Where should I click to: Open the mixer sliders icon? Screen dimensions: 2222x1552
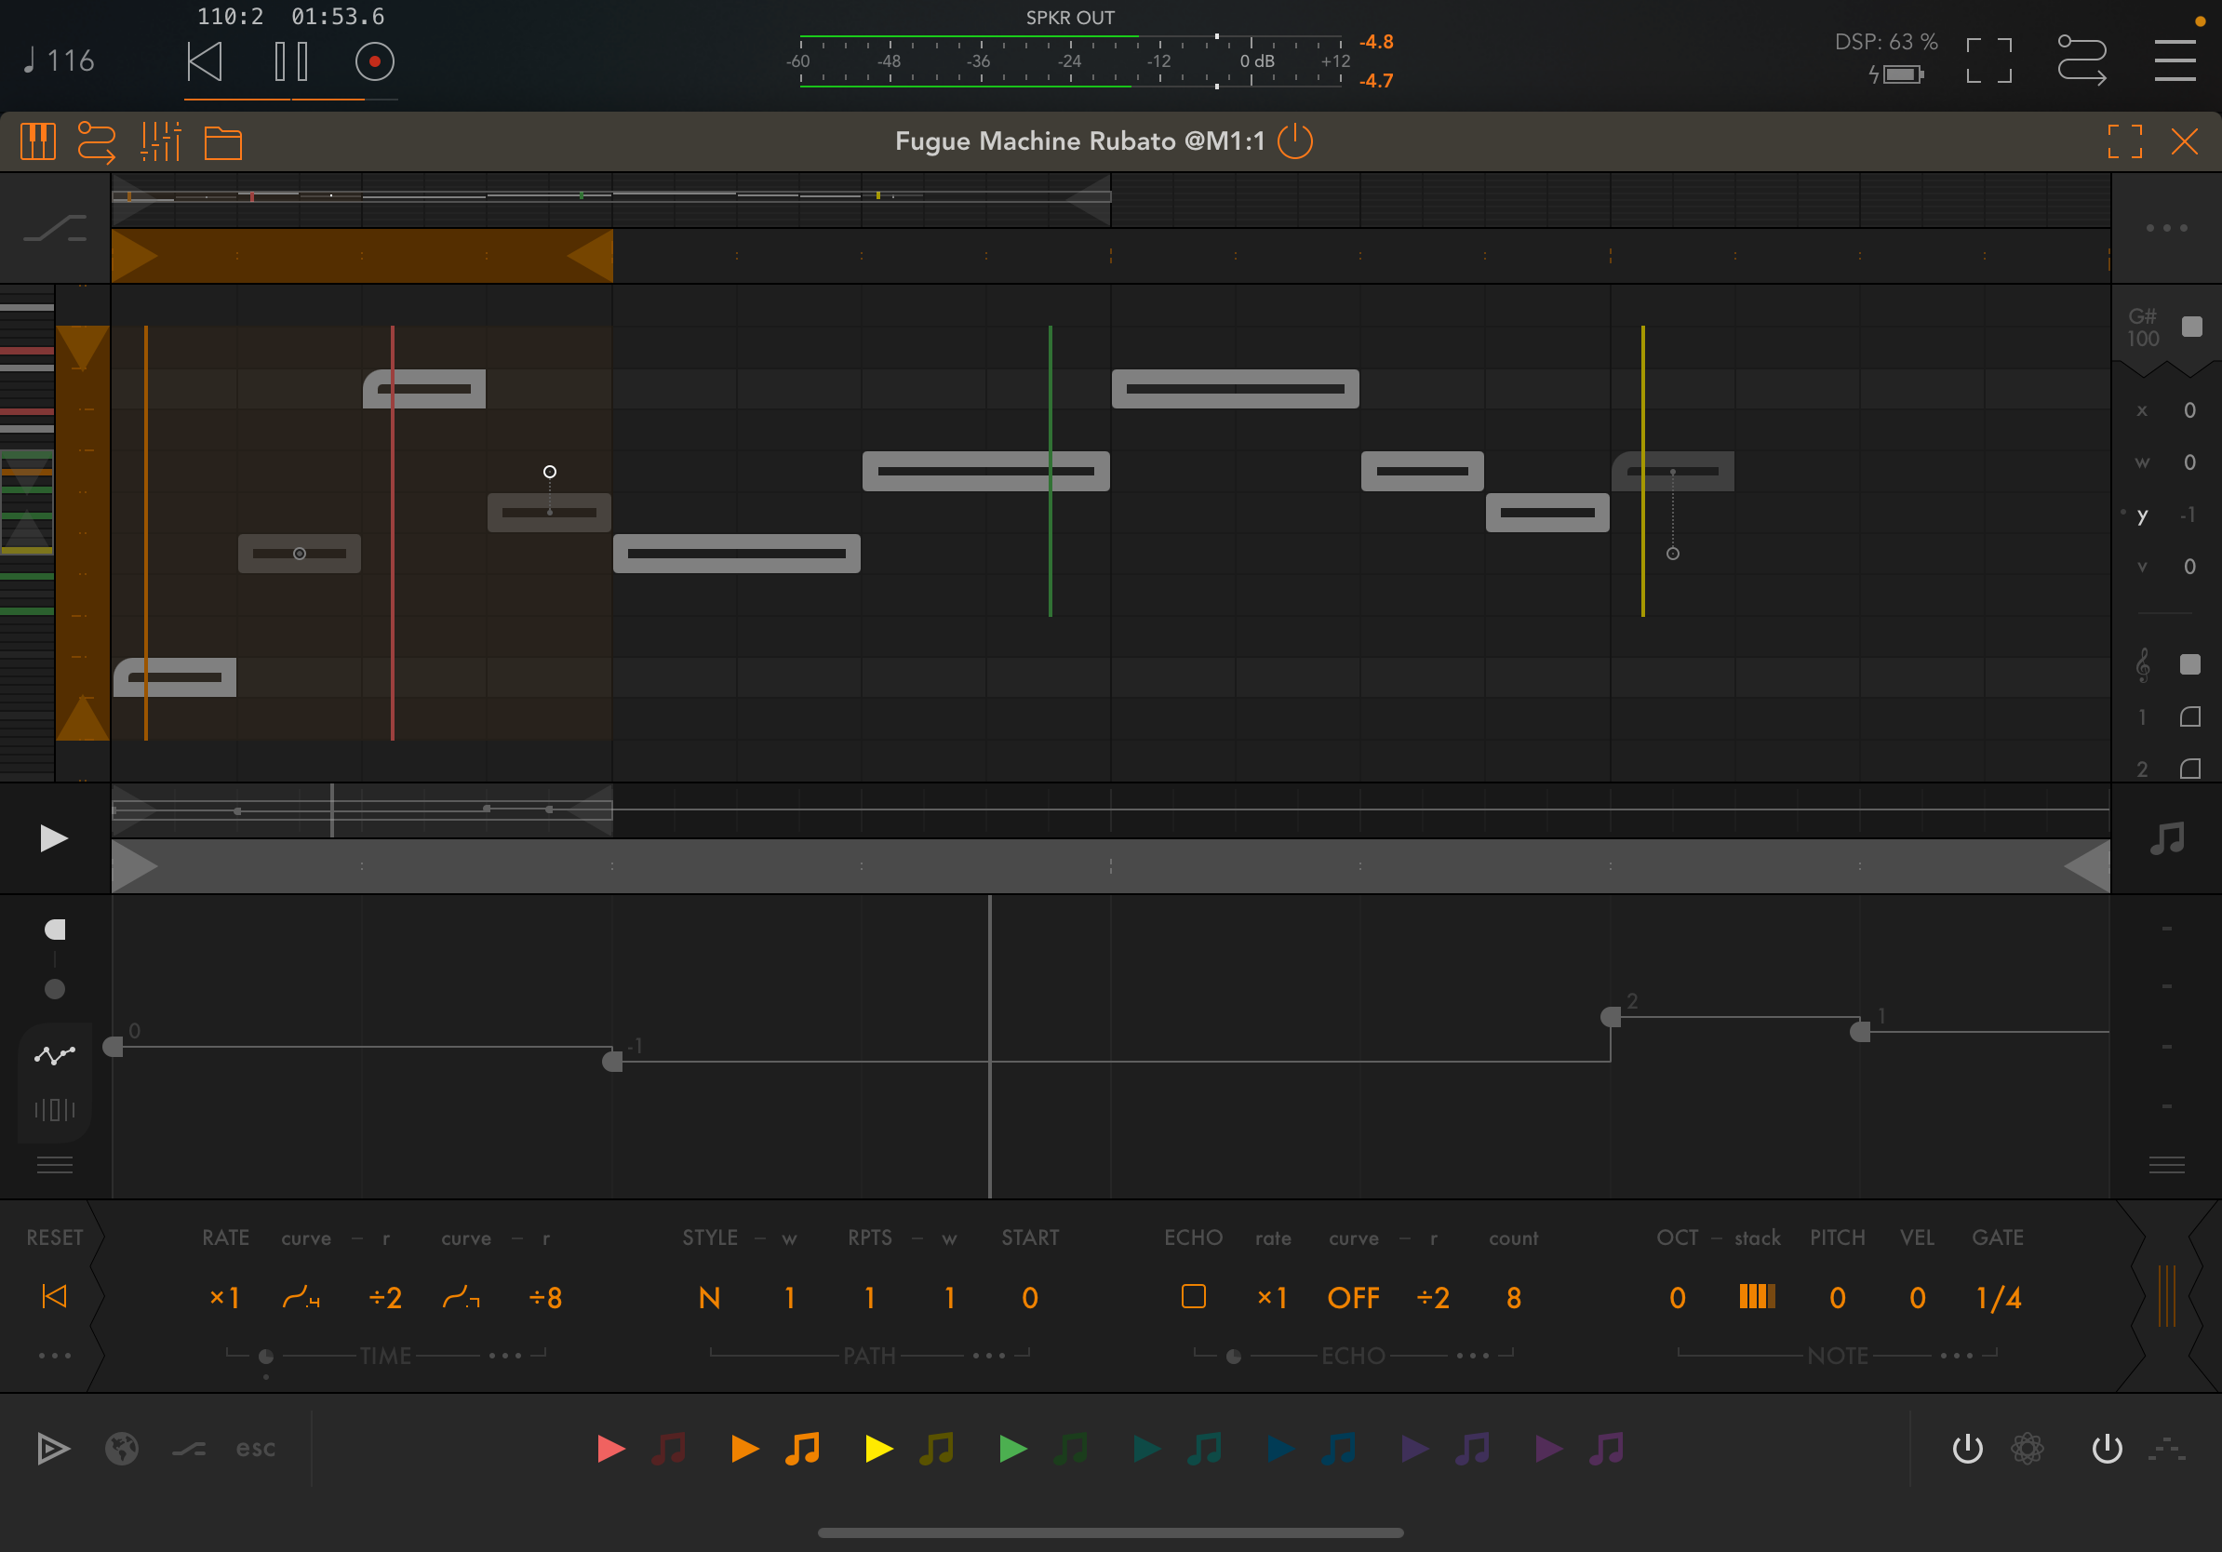click(161, 142)
